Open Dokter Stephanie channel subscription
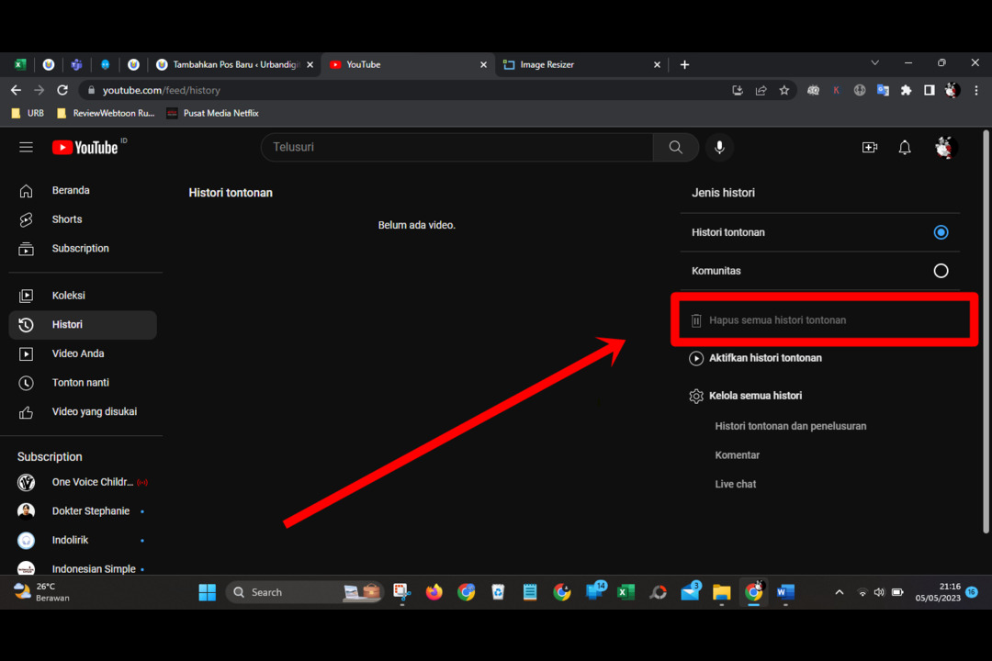Screen dimensions: 992x661 (x=83, y=511)
